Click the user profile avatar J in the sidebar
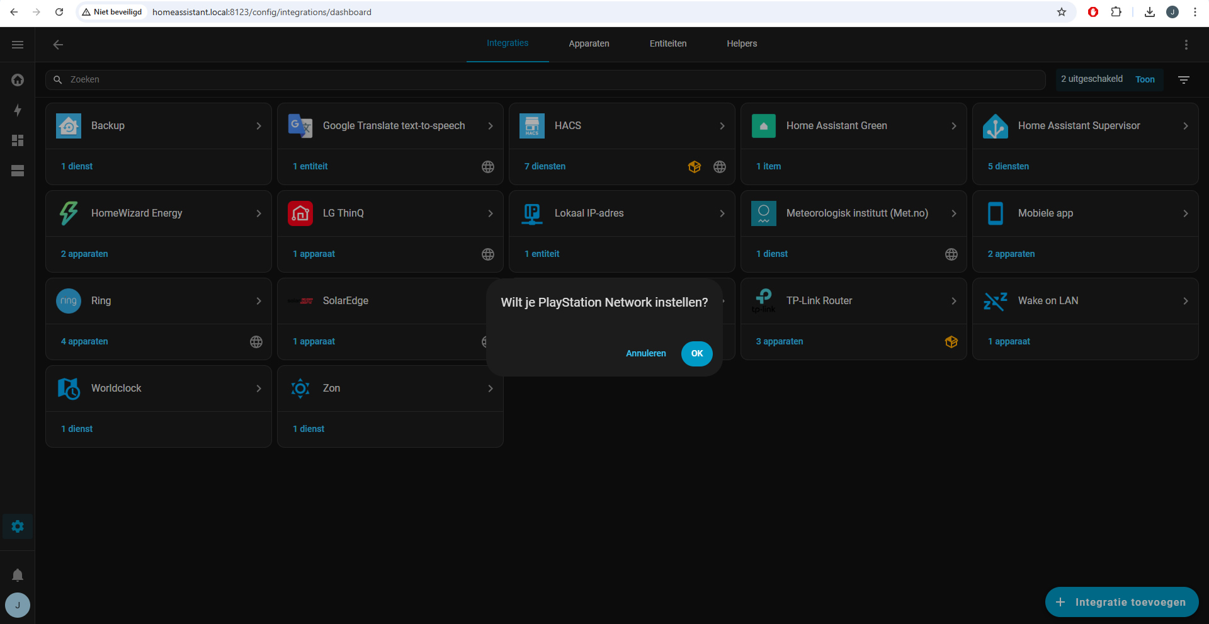Screen dimensions: 1209x624 point(18,605)
